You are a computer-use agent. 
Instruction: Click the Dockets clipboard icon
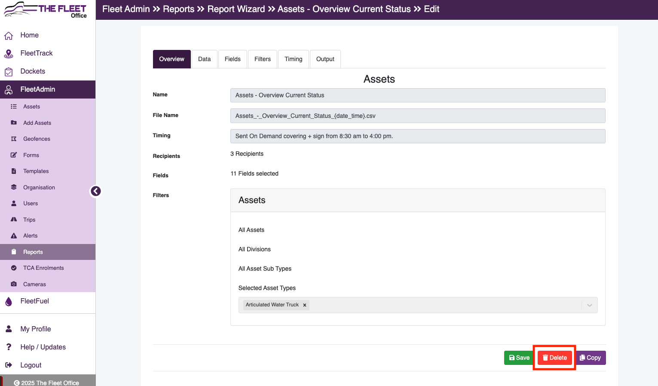(9, 71)
